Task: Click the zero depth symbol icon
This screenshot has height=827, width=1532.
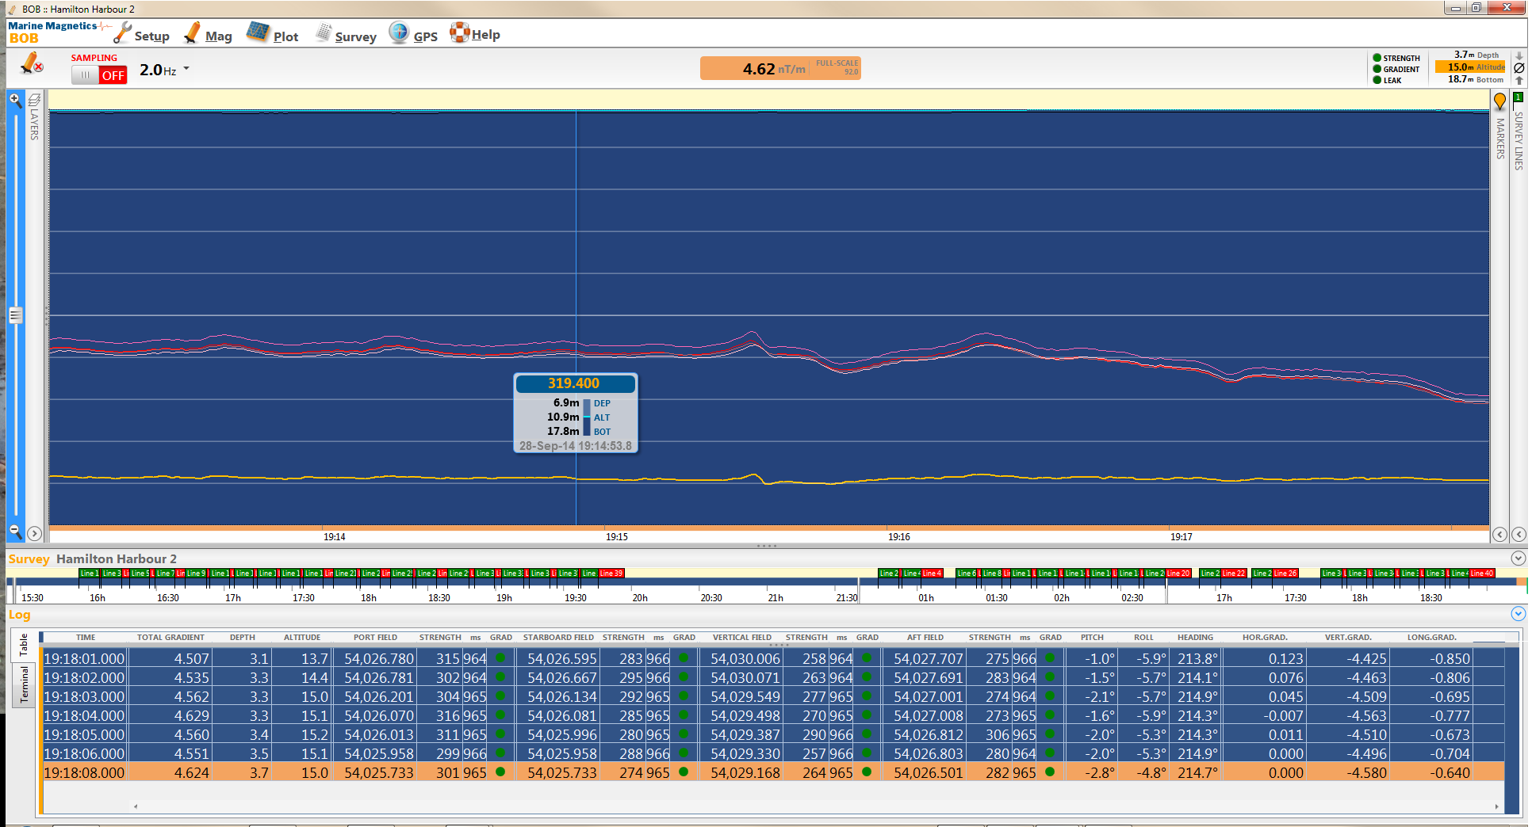Action: pyautogui.click(x=1519, y=68)
